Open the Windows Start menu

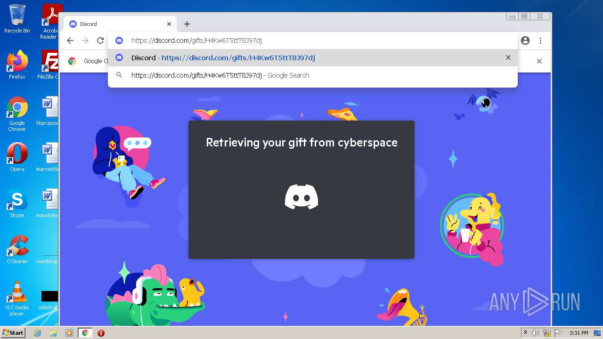(x=13, y=332)
